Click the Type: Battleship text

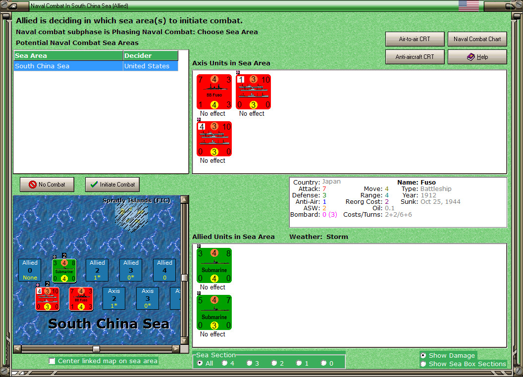[x=426, y=188]
